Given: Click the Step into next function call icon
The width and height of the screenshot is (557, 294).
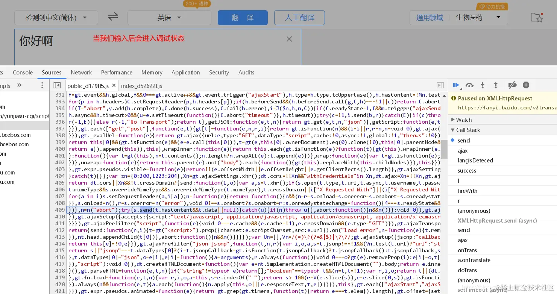Looking at the screenshot, I should pyautogui.click(x=483, y=85).
